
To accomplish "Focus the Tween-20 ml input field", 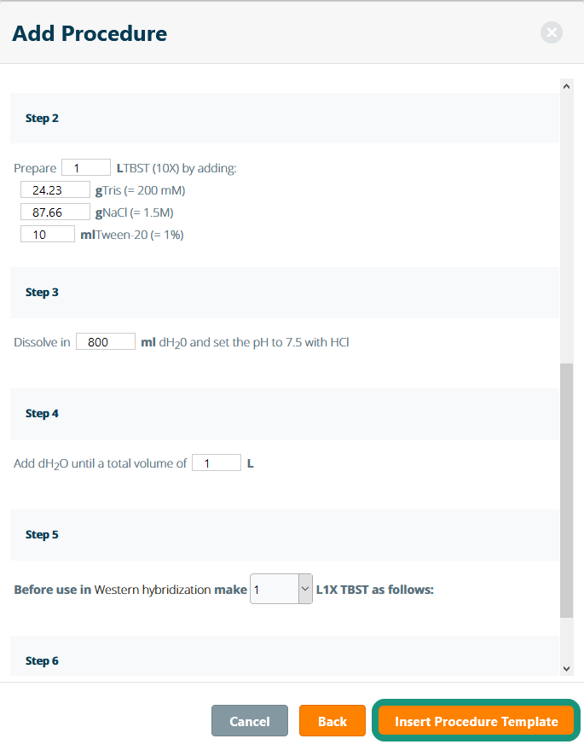I will point(48,235).
